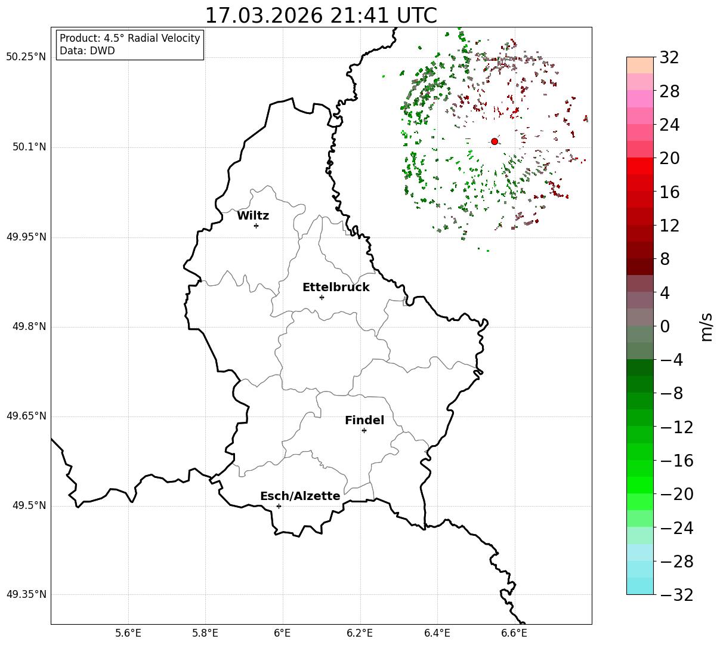This screenshot has width=720, height=645.
Task: Click the title 17.03.2026 21:41 UTC
Action: [x=321, y=16]
